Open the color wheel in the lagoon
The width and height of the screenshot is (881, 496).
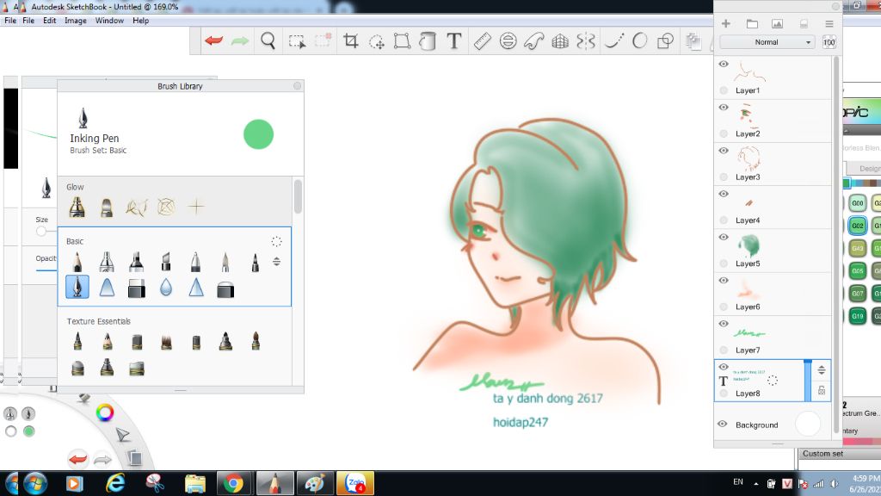click(x=104, y=412)
